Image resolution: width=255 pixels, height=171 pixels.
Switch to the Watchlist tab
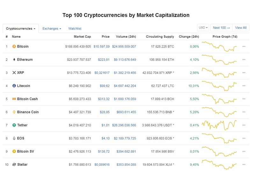[75, 29]
